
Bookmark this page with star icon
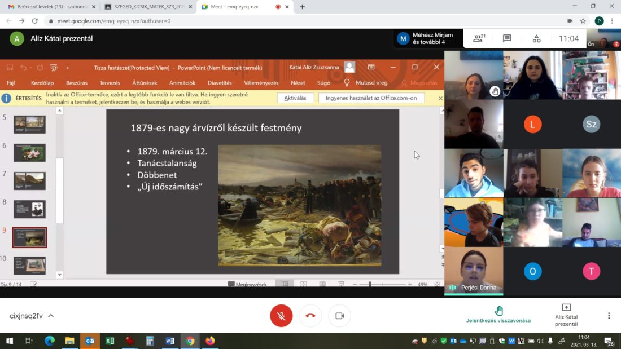583,21
